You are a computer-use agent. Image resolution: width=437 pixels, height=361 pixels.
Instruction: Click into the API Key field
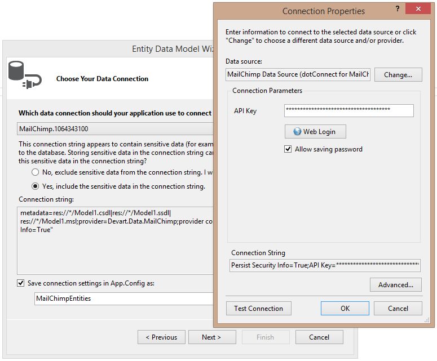(x=348, y=110)
